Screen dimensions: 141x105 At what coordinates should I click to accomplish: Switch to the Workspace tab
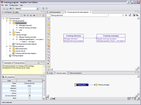click(x=7, y=12)
